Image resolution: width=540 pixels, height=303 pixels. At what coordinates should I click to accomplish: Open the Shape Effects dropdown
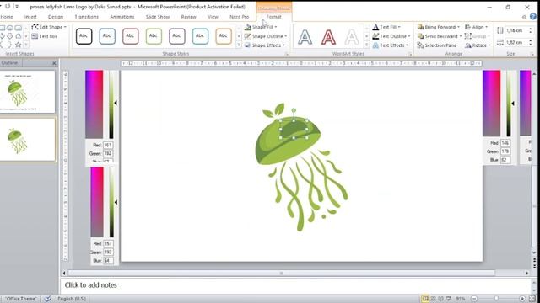tap(264, 45)
